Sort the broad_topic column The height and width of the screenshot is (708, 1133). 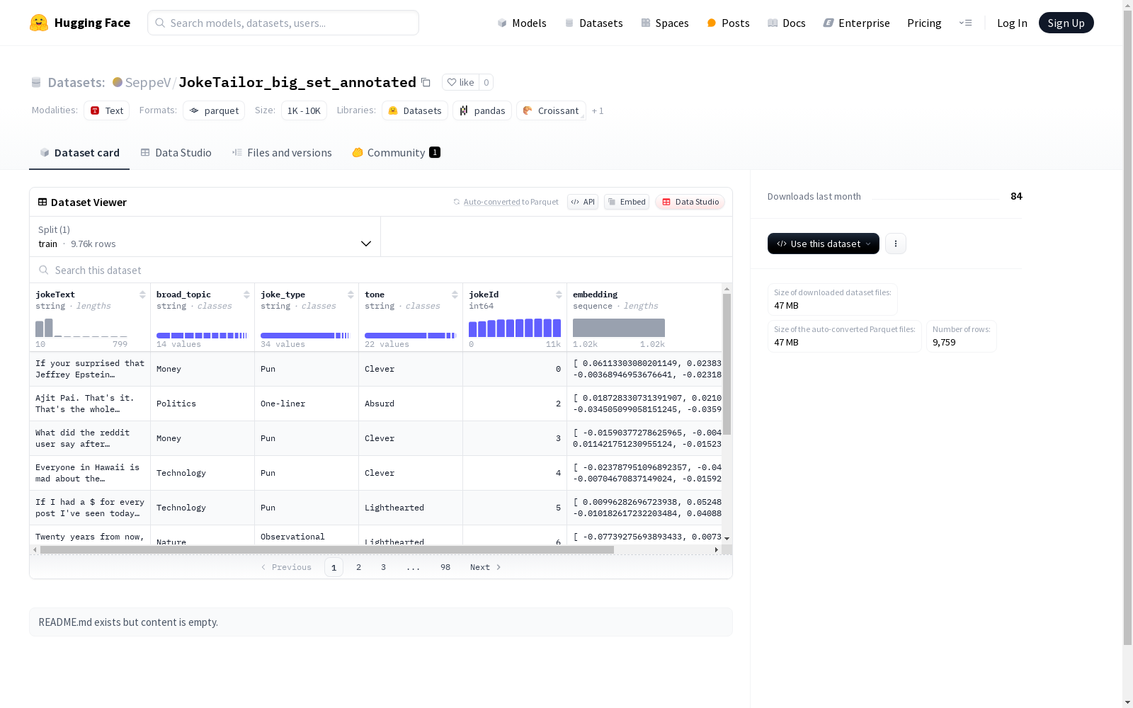point(246,295)
